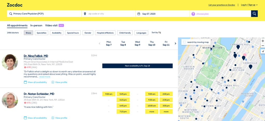Click Dr. Natan Schleider's photo
265x121 pixels.
point(10,100)
